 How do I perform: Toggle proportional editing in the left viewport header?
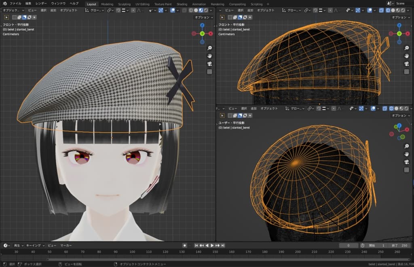(x=133, y=10)
